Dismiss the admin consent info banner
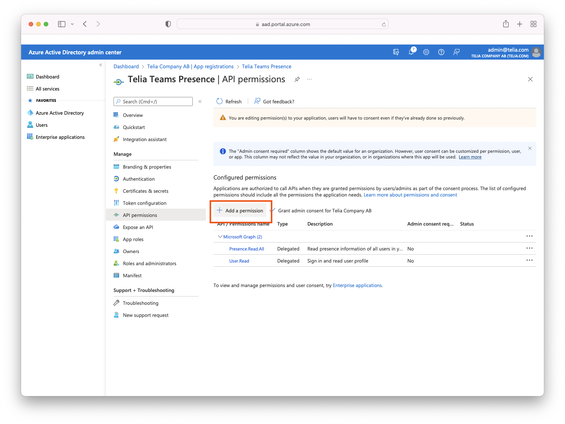The image size is (565, 424). [530, 148]
